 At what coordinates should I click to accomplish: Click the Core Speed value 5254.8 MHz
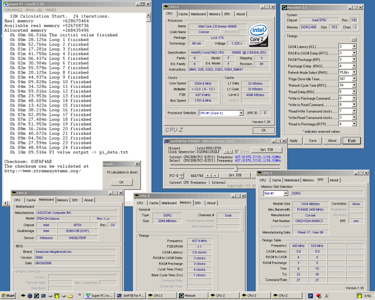pyautogui.click(x=203, y=84)
